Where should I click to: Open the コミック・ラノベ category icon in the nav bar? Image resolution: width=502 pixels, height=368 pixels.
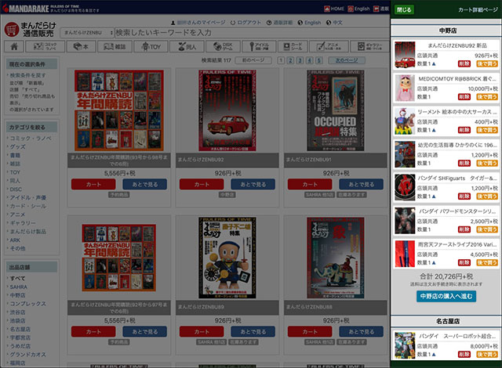click(x=45, y=47)
